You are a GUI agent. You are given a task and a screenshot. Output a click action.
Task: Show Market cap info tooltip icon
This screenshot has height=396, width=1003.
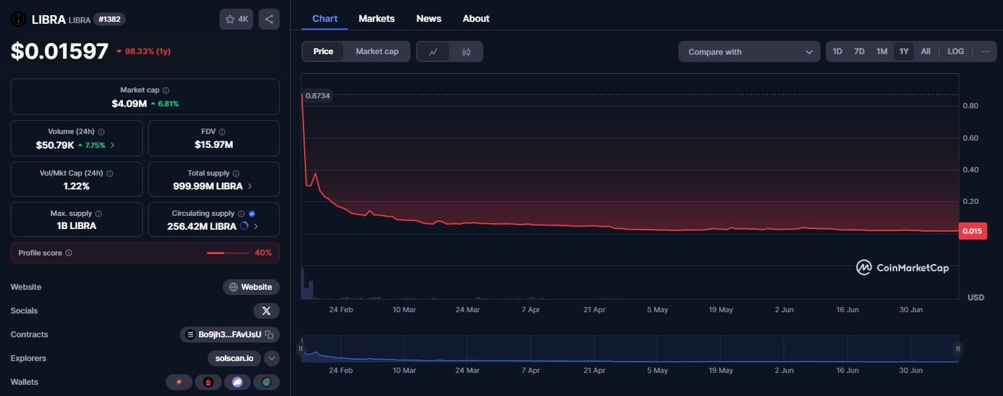[x=166, y=90]
